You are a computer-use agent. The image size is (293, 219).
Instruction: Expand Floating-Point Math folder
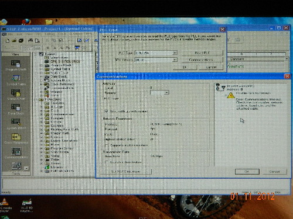pos(41,129)
